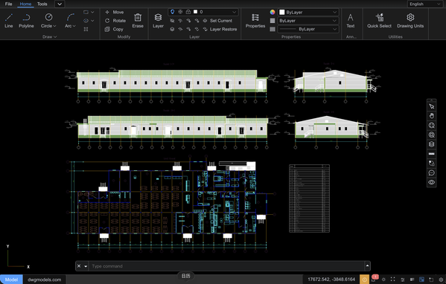Click zoom window icon in side toolbar
The image size is (446, 284).
pos(432,135)
